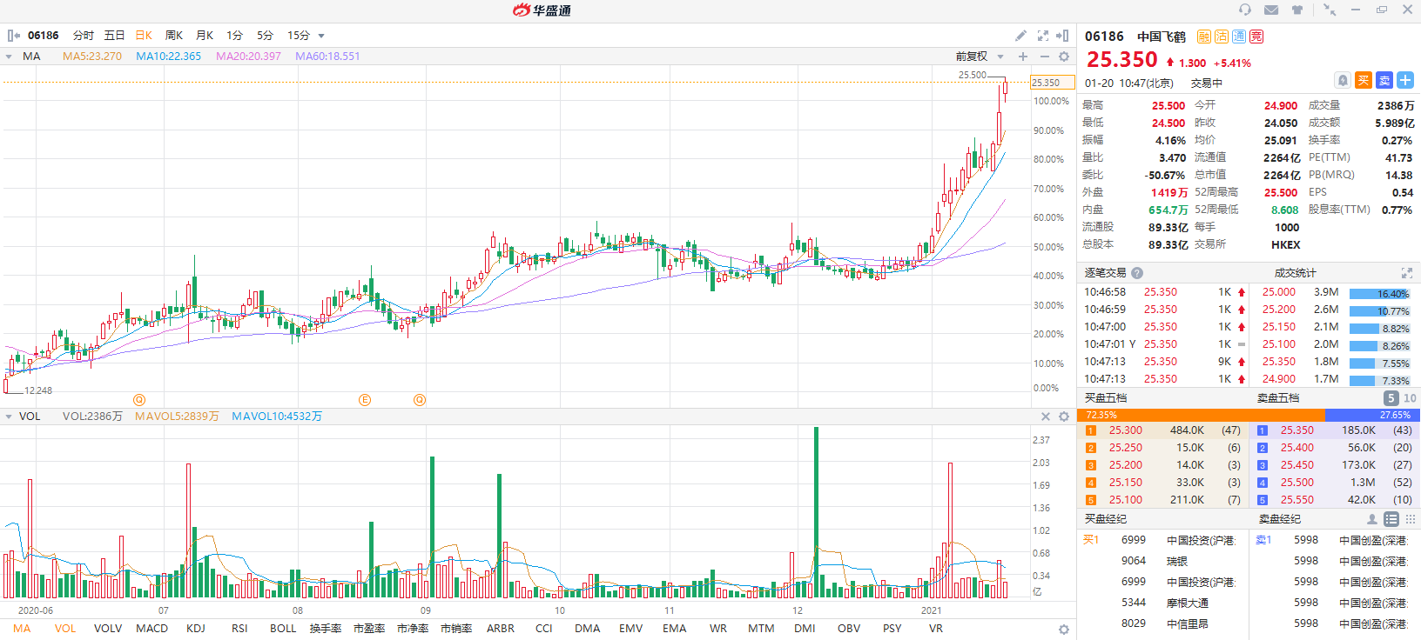Viewport: 1421px width, 640px height.
Task: Click the 成交统计 header link
Action: pyautogui.click(x=1295, y=273)
